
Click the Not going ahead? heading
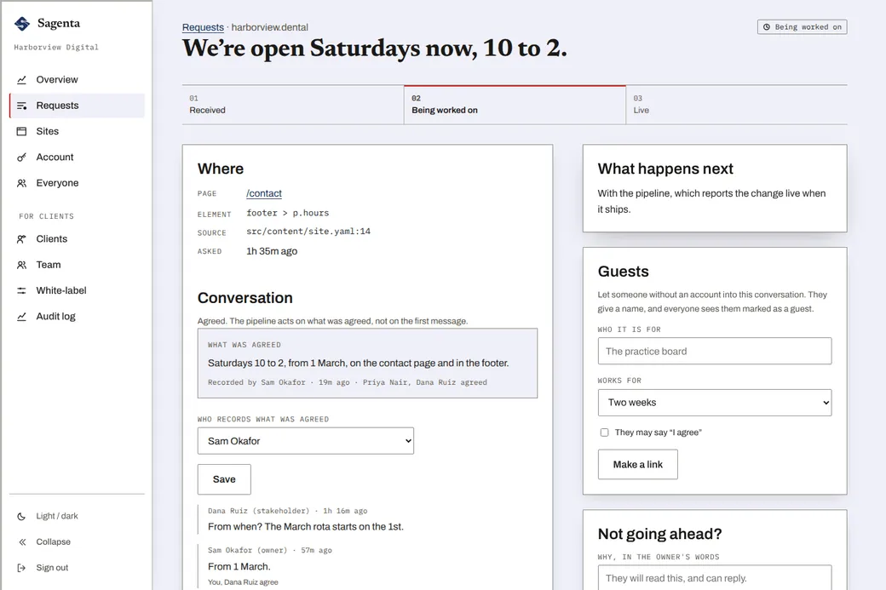tap(659, 534)
